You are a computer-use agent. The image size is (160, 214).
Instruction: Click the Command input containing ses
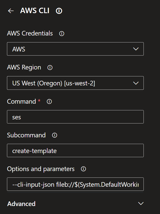(75, 117)
